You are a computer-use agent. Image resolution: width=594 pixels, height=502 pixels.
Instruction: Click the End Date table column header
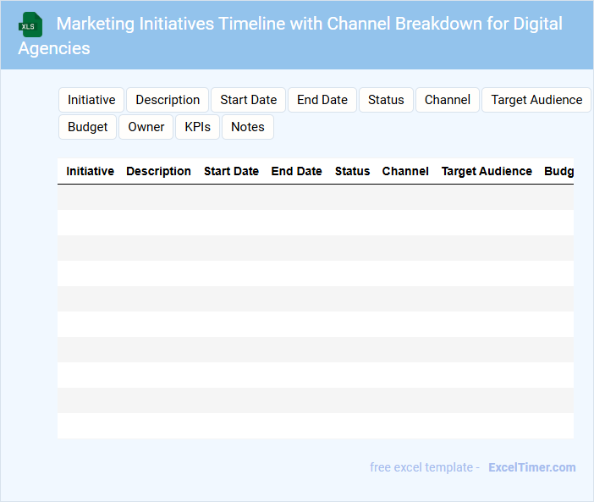coord(296,171)
